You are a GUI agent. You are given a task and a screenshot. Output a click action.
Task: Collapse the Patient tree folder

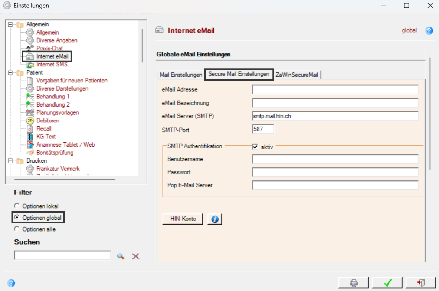tap(10, 72)
